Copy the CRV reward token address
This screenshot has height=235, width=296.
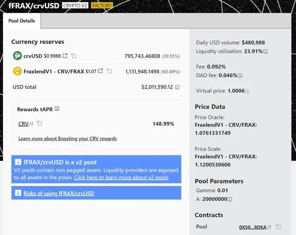[x=40, y=124]
